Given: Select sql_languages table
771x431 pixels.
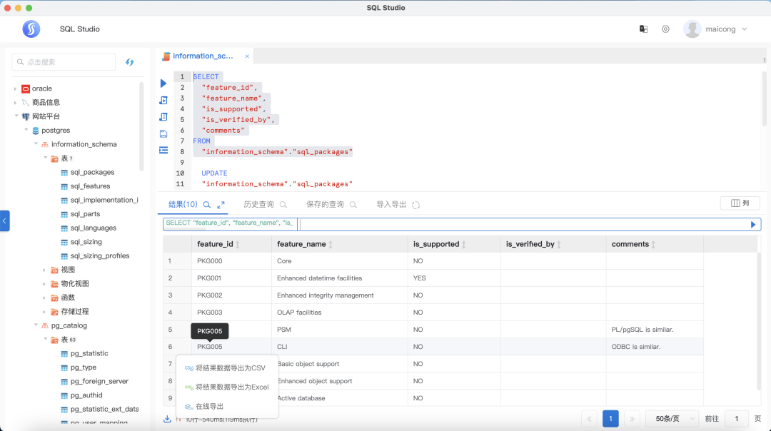Looking at the screenshot, I should 94,228.
